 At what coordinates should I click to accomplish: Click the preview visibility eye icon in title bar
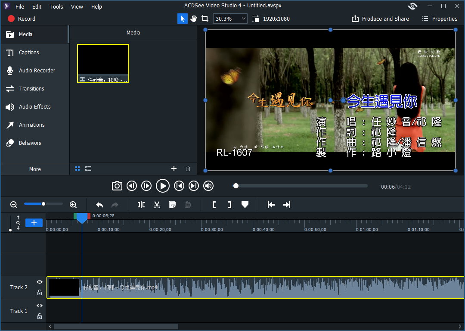coord(412,6)
